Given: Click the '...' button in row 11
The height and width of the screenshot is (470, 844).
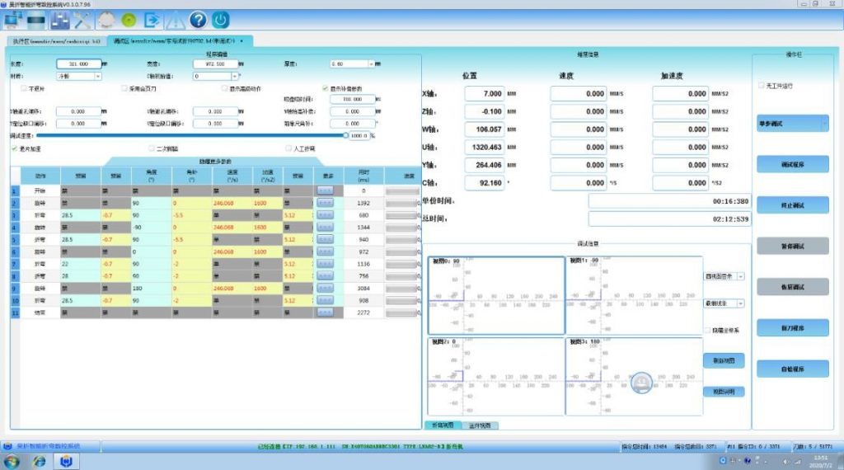Looking at the screenshot, I should click(x=325, y=313).
